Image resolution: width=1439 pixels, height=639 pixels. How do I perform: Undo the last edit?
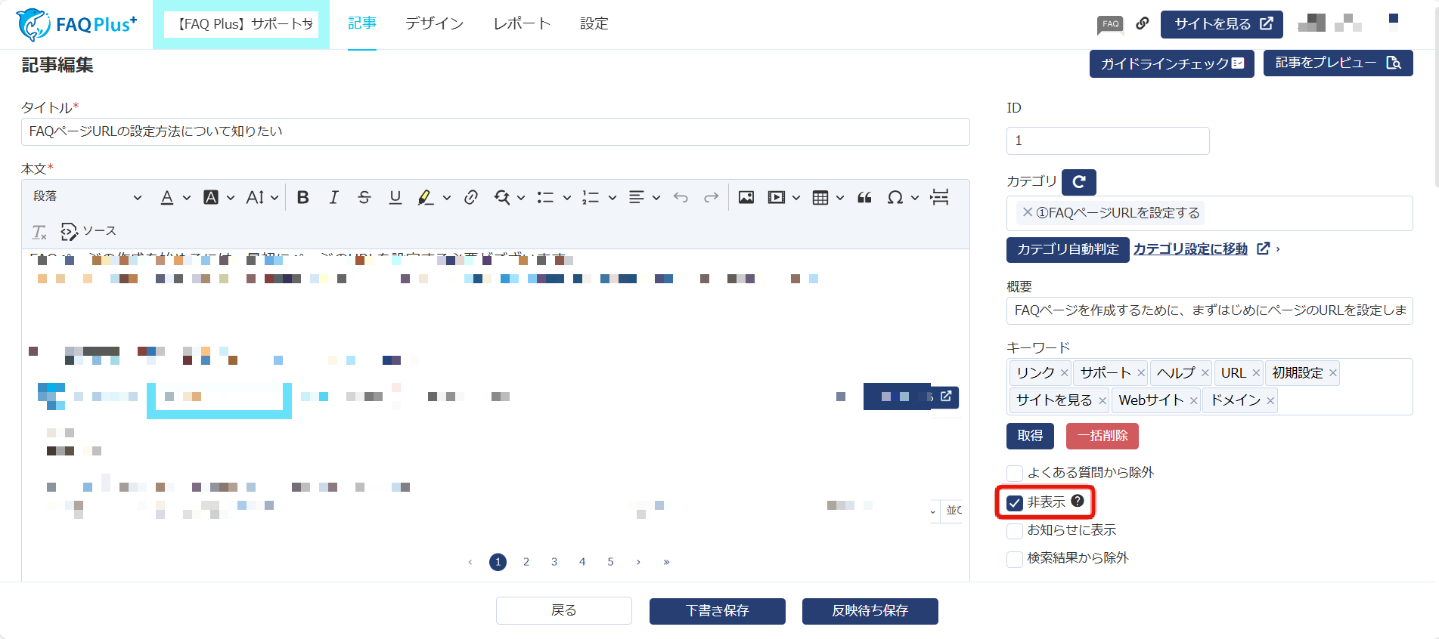[681, 197]
